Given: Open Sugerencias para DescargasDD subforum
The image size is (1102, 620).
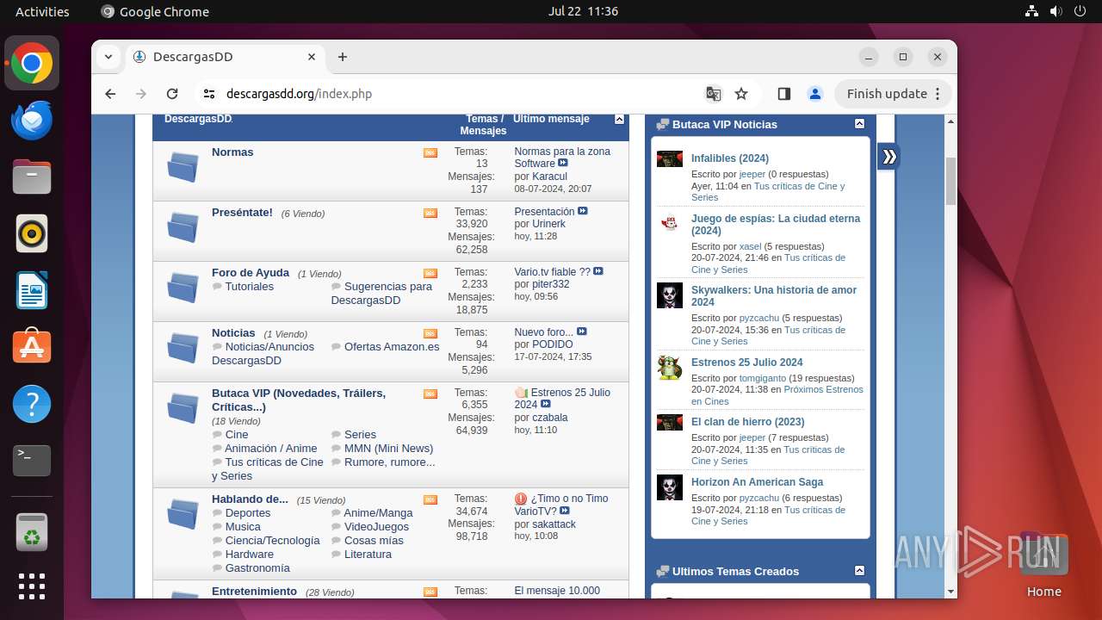Looking at the screenshot, I should (x=381, y=293).
